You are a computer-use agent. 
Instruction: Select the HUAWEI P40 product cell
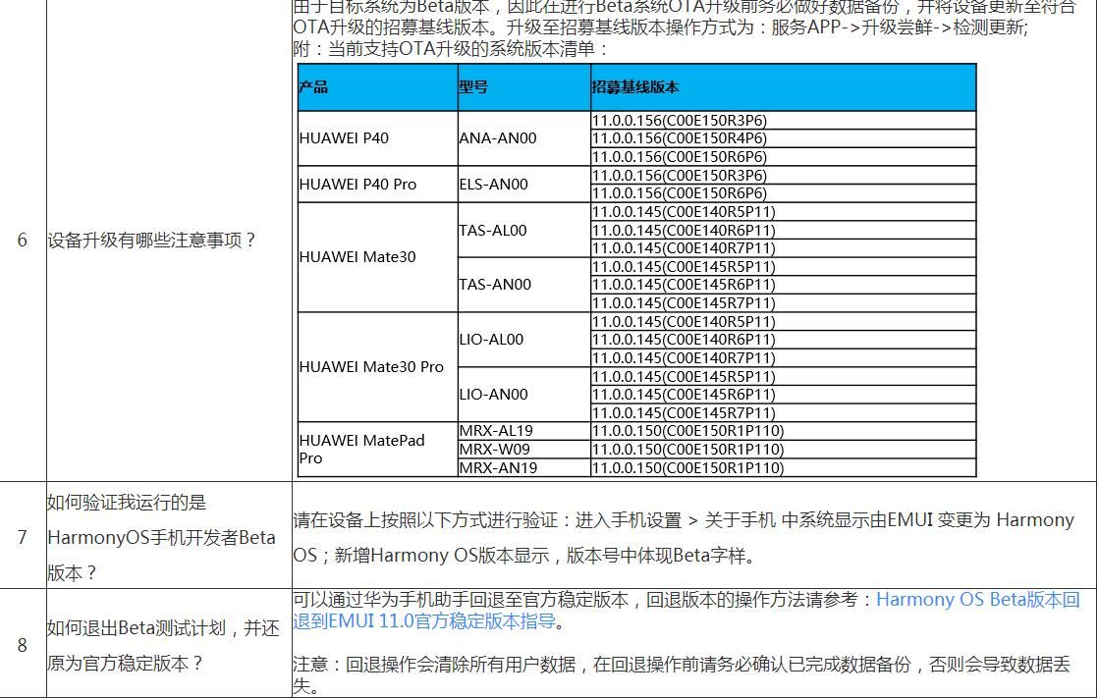(x=377, y=138)
